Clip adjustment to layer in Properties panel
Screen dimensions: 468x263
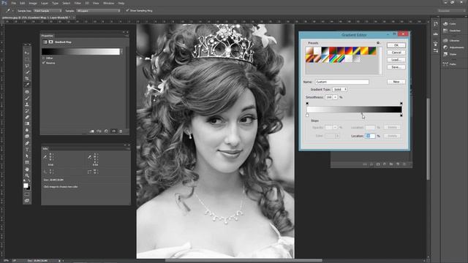pos(92,131)
